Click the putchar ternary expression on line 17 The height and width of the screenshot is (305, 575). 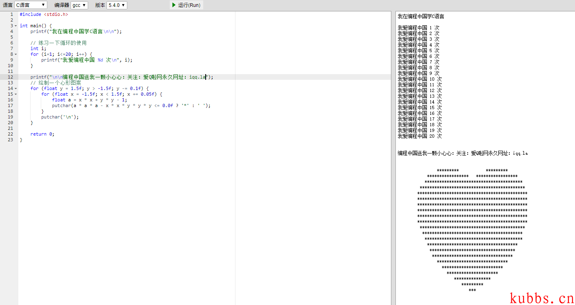pyautogui.click(x=131, y=105)
